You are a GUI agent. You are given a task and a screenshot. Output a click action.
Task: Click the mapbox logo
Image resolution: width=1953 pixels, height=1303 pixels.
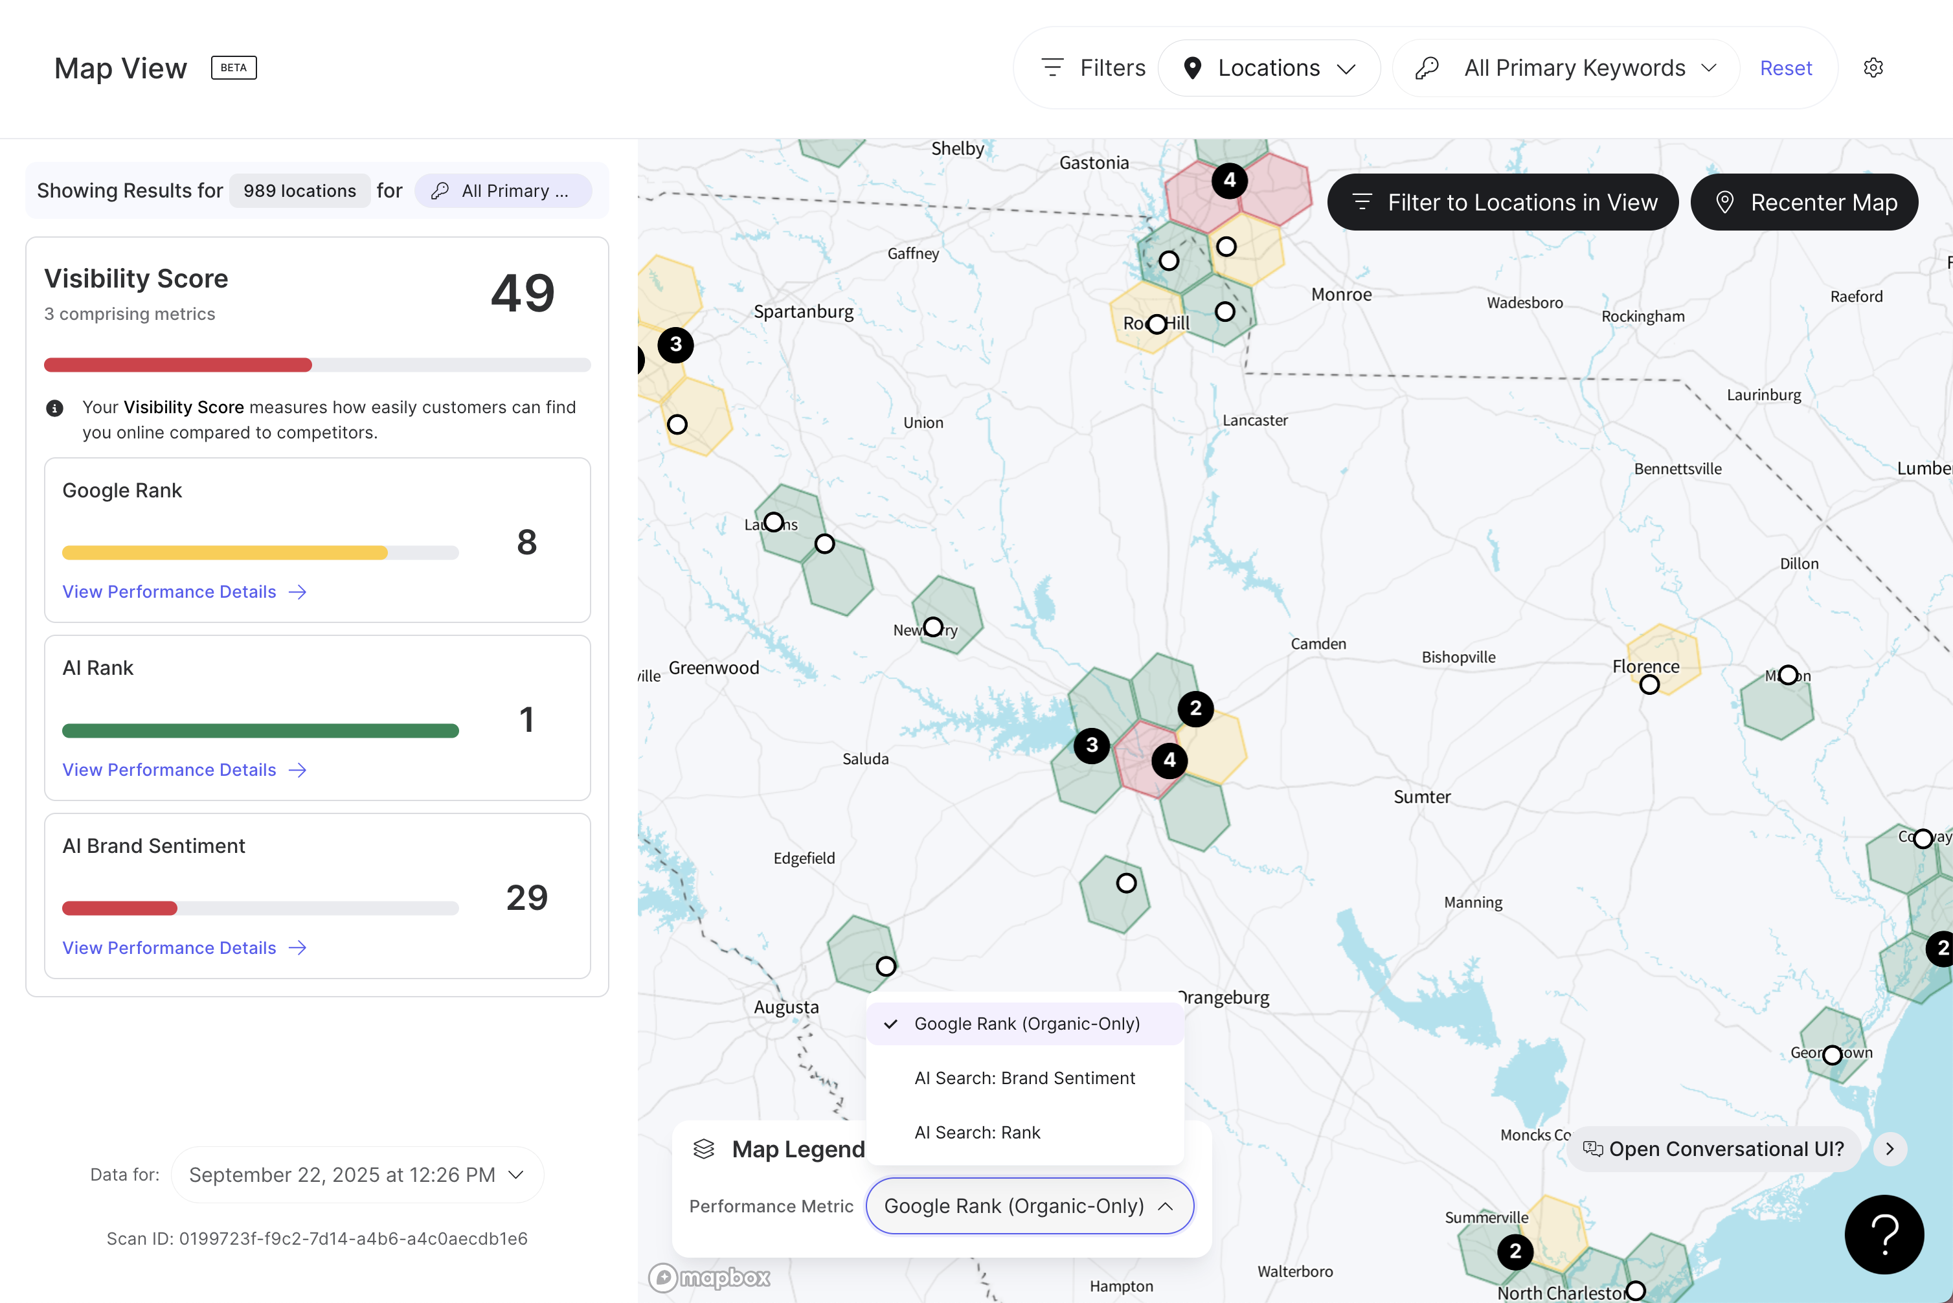(708, 1277)
